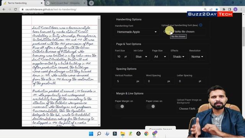
Task: Close the Saint Vincent Beer Wikipedia tab
Action: (84, 3)
